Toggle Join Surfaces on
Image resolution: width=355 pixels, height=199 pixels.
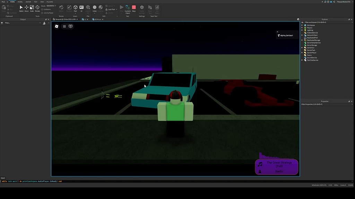(x=42, y=13)
